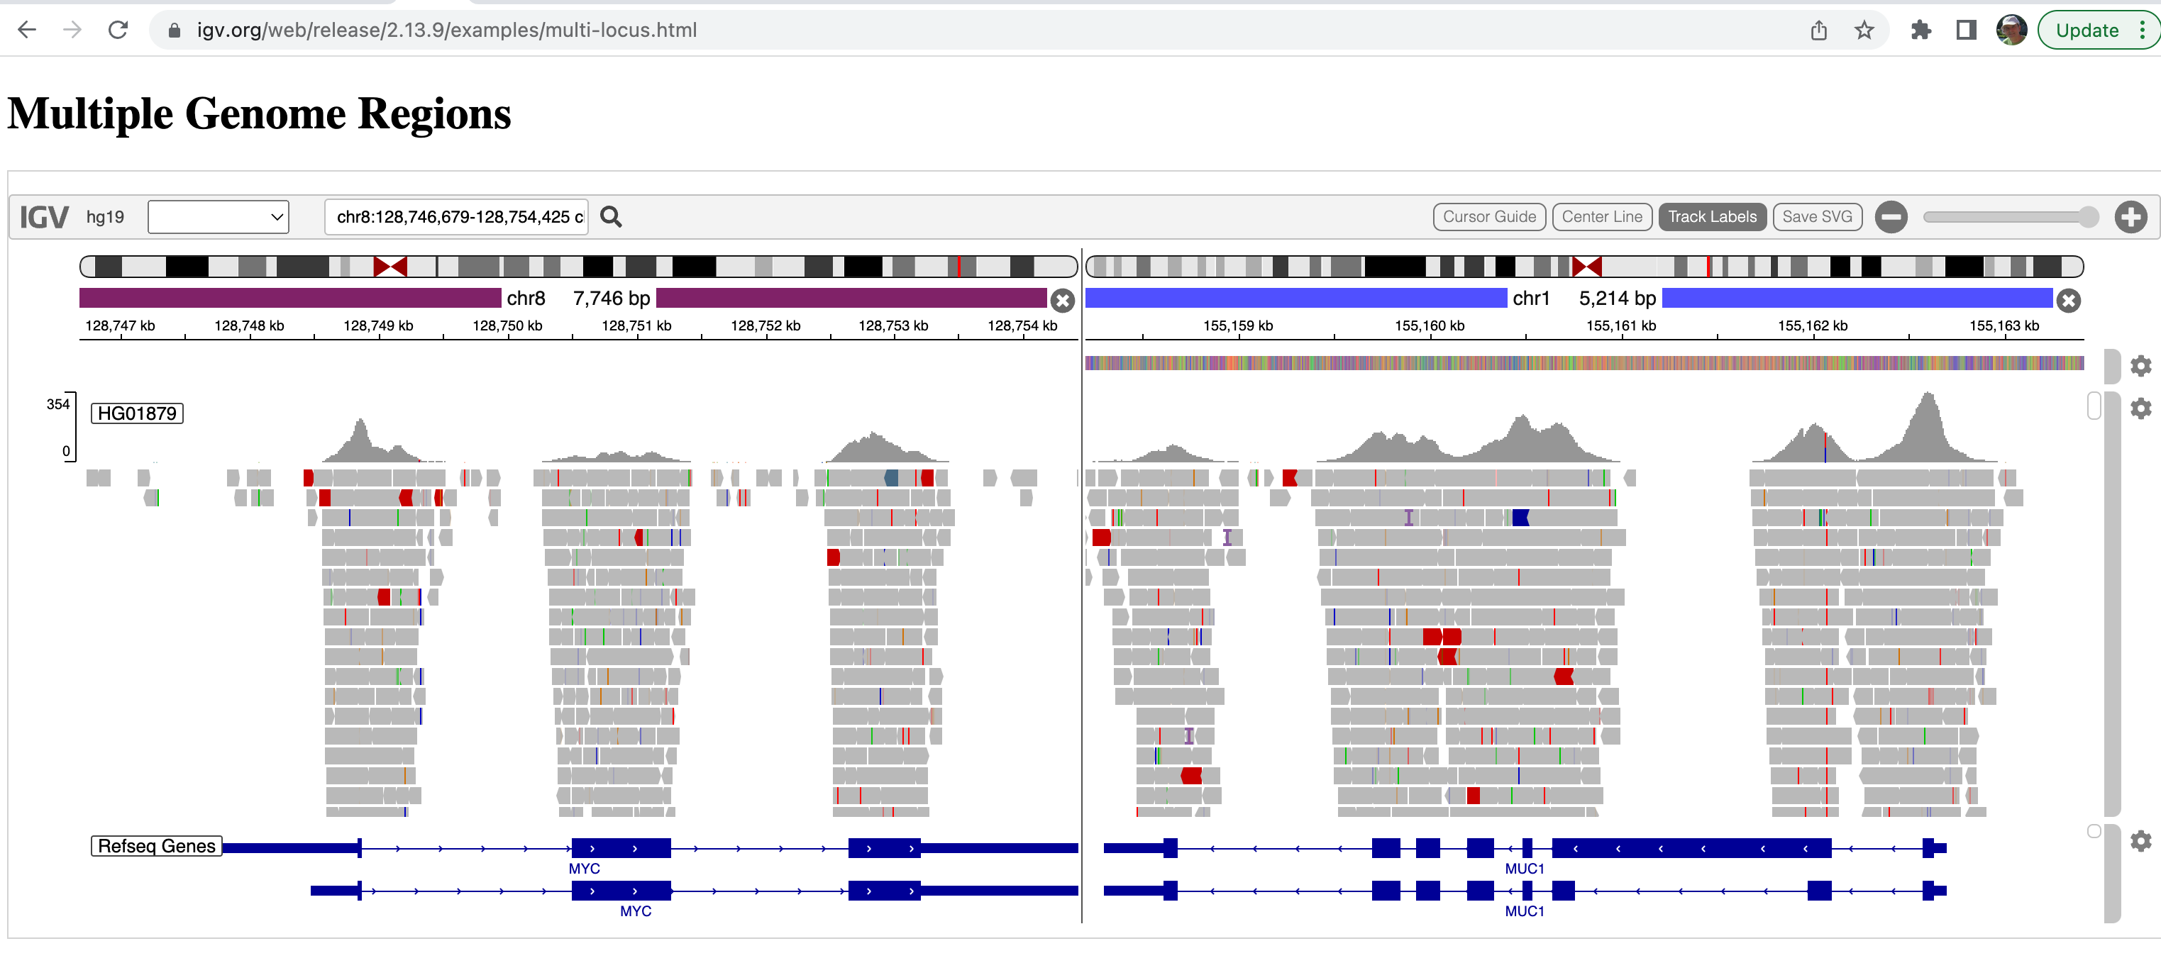Open gear menu for the HG01879 track
The height and width of the screenshot is (963, 2161).
[x=2140, y=408]
